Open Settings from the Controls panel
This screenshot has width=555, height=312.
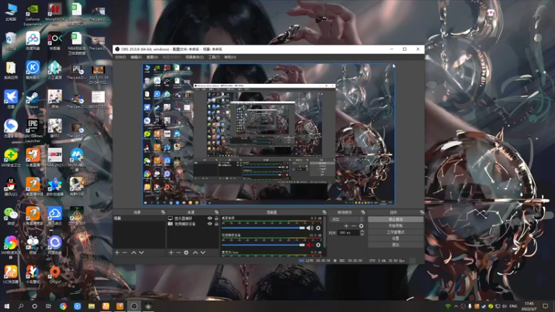pos(395,239)
